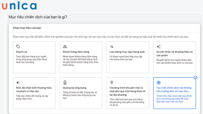The width and height of the screenshot is (203, 114).
Task: Click the Doanh số price tag icon
Action: (18, 47)
